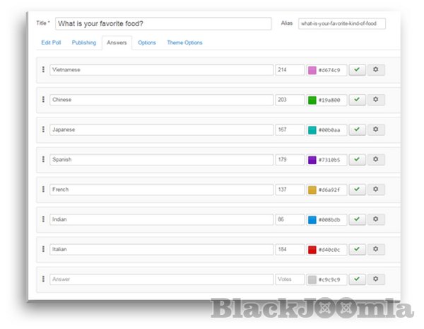Toggle green checkmark for Italian answer
The image size is (424, 329).
[357, 249]
